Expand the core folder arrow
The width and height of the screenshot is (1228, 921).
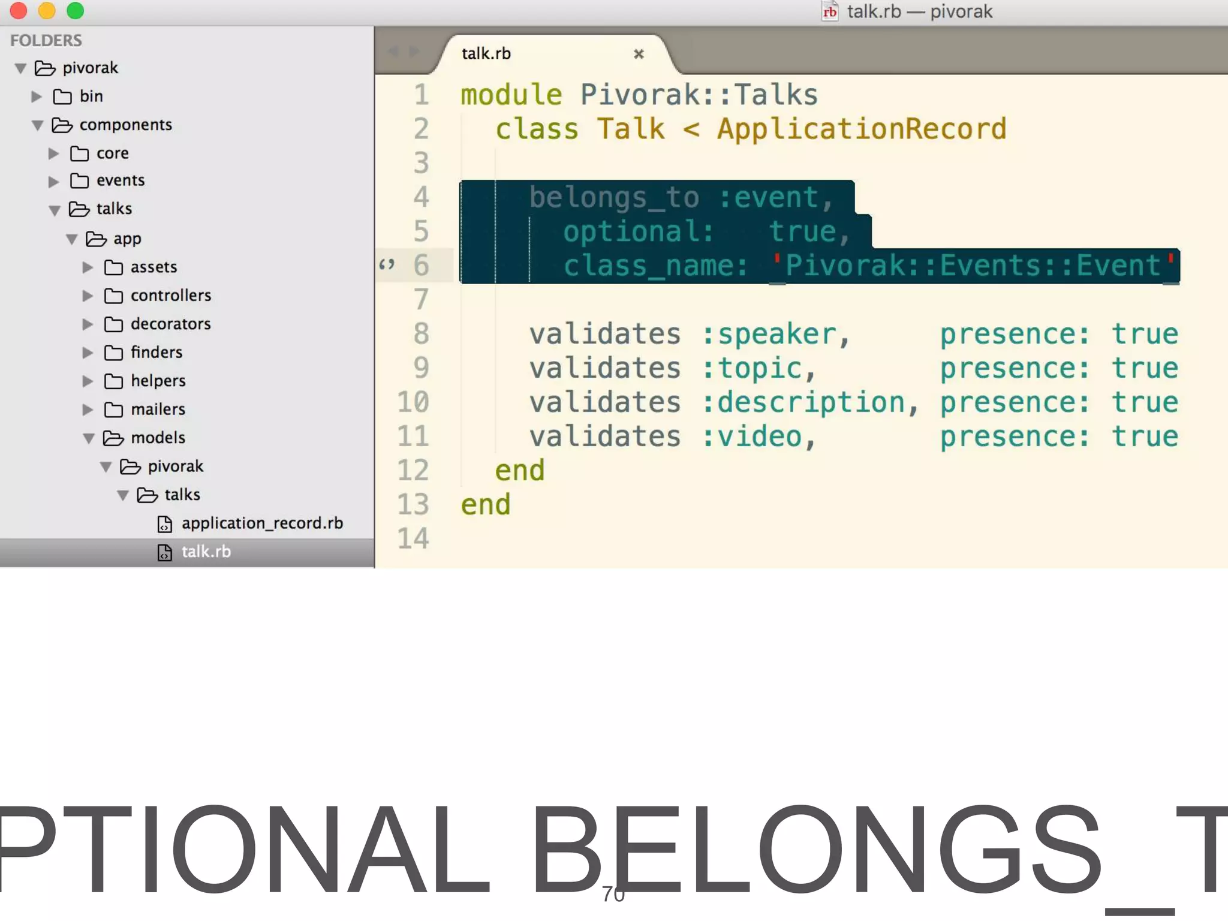54,153
